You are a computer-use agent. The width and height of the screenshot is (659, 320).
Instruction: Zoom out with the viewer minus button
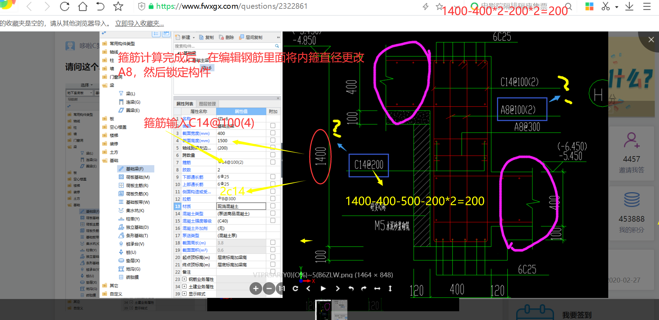(x=269, y=288)
